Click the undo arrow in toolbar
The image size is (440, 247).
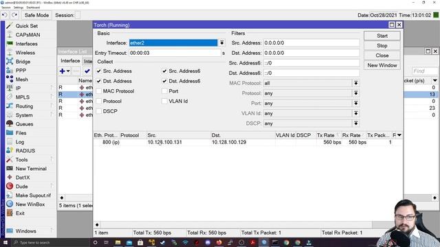click(x=5, y=15)
